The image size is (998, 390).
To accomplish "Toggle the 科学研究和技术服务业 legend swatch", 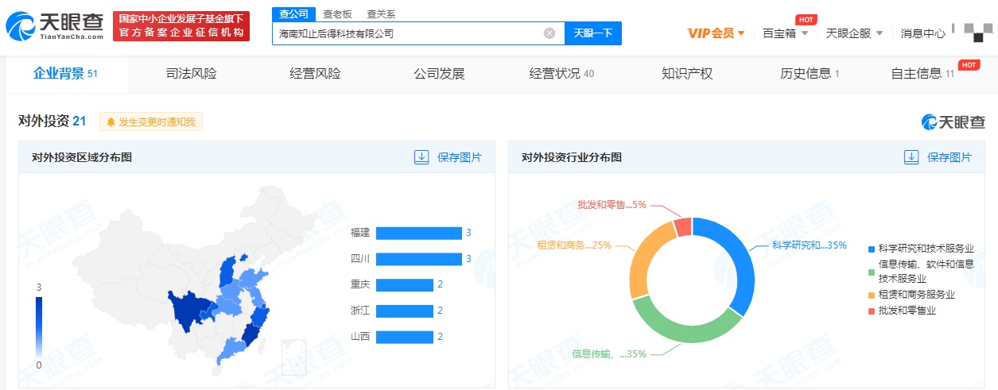I will [873, 249].
